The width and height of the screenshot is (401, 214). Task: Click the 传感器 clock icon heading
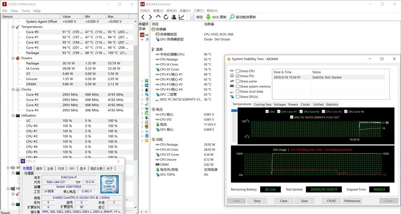[x=153, y=29]
